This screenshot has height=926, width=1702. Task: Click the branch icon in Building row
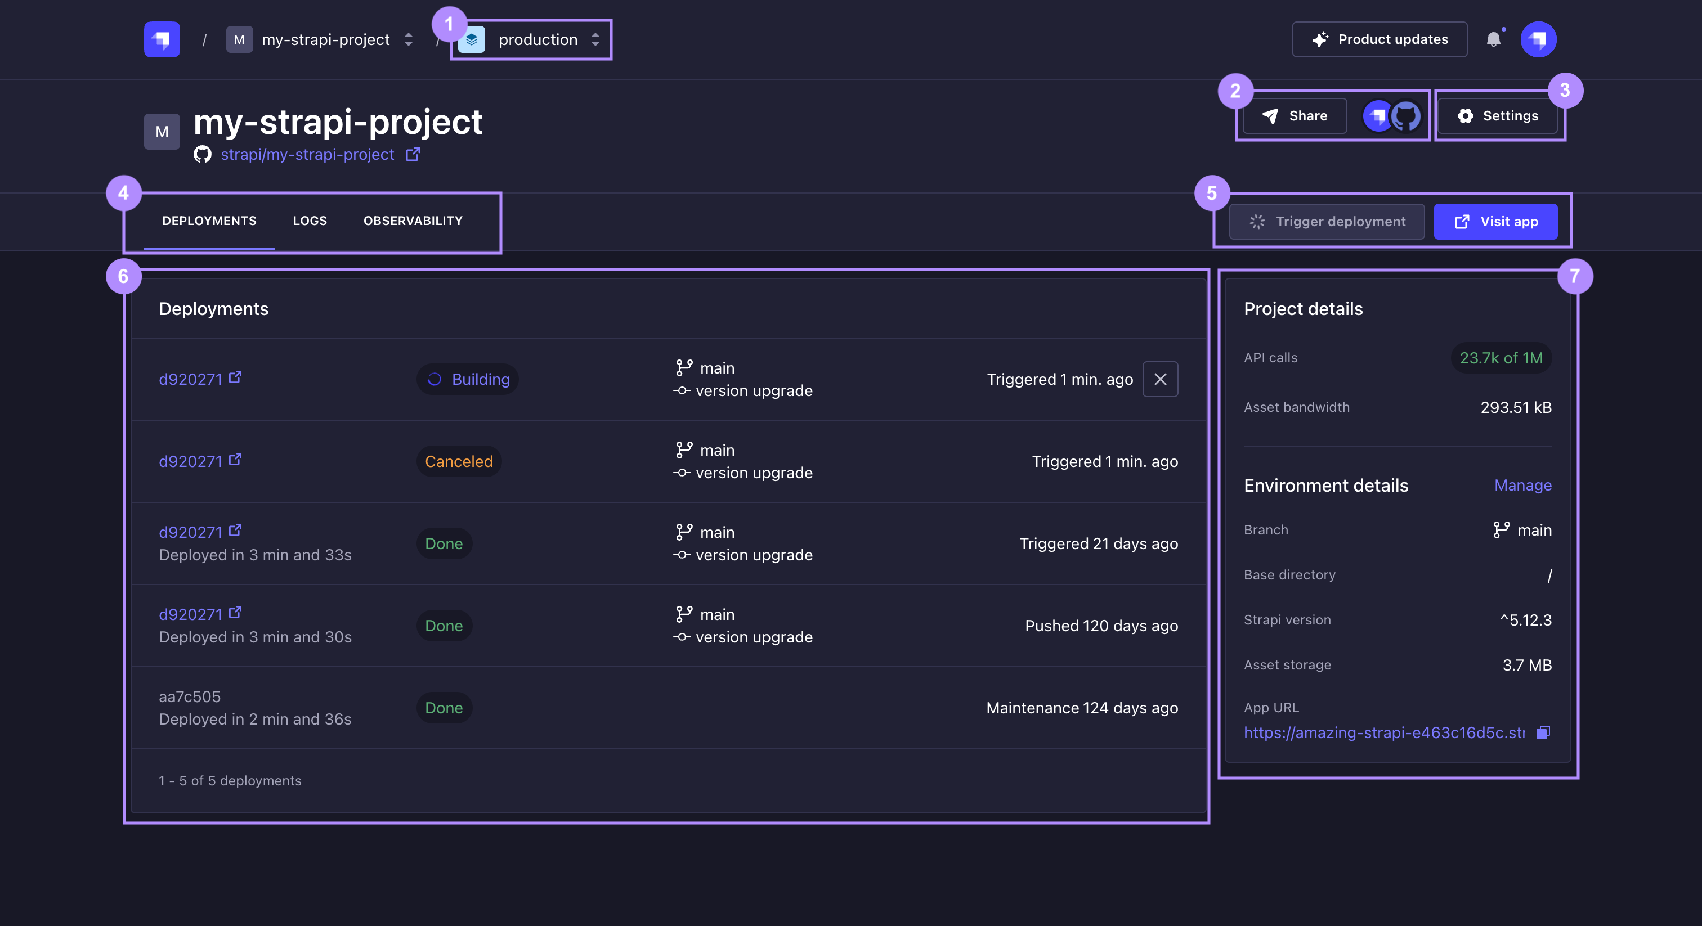(684, 368)
